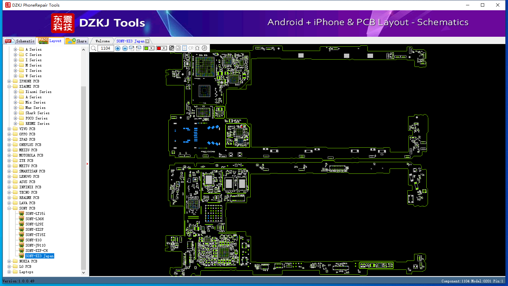Click the DZKJ app icon in the title bar
The image size is (508, 286).
click(8, 5)
